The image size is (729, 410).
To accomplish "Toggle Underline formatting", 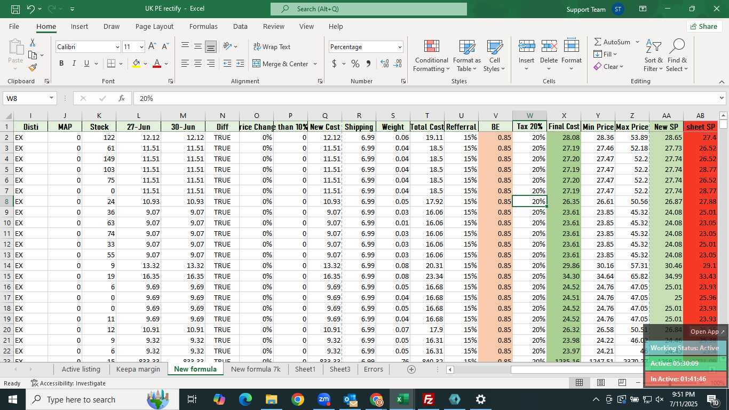I will 86,64.
